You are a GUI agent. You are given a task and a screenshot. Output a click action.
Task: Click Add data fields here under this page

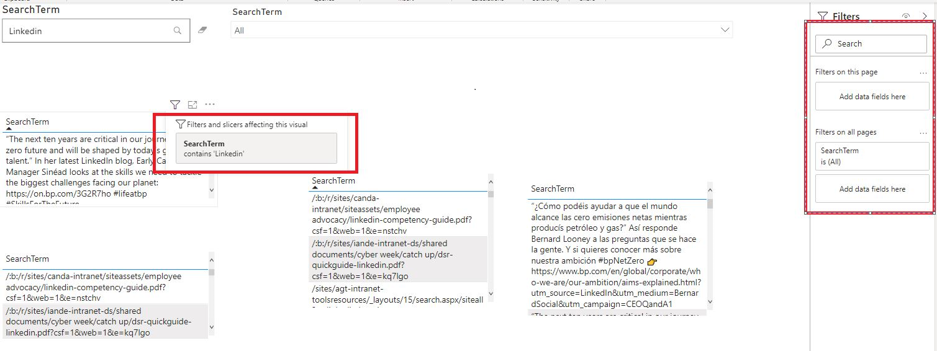pos(872,97)
